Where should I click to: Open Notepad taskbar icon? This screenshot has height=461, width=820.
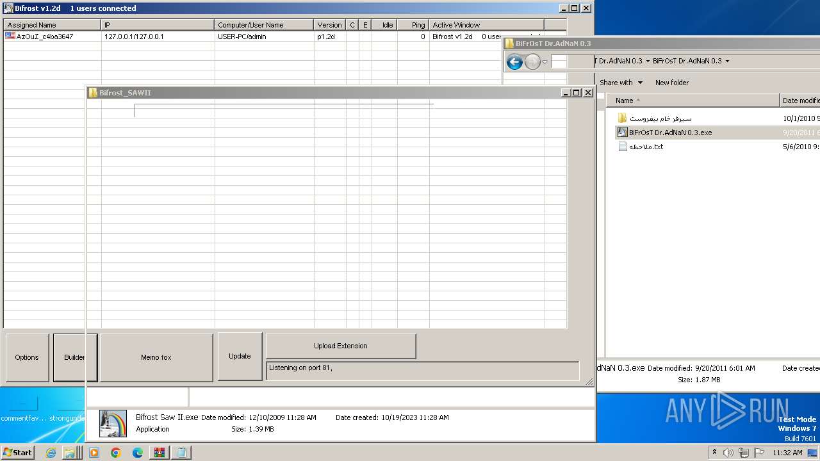[x=181, y=453]
